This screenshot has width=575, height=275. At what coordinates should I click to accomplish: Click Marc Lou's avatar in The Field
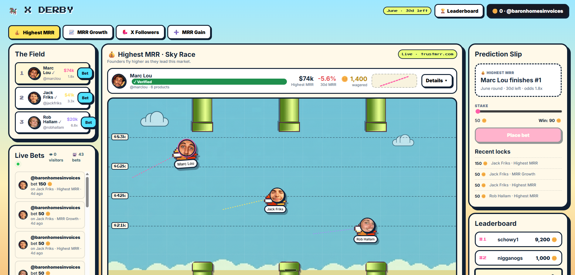click(x=34, y=73)
